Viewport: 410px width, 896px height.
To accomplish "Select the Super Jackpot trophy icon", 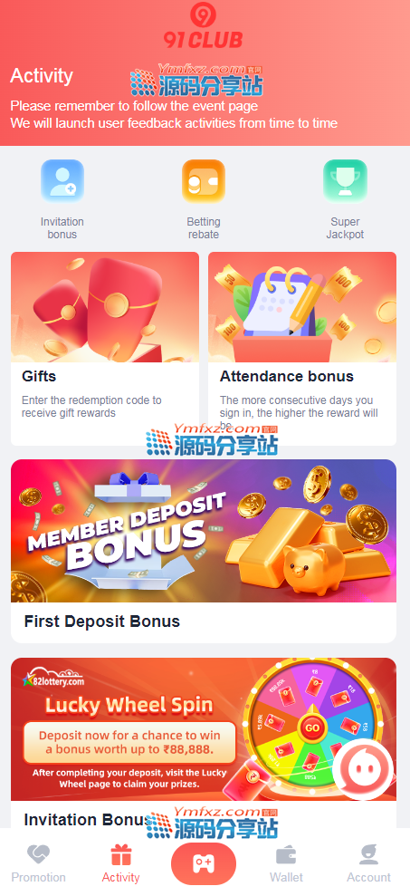I will [x=345, y=181].
